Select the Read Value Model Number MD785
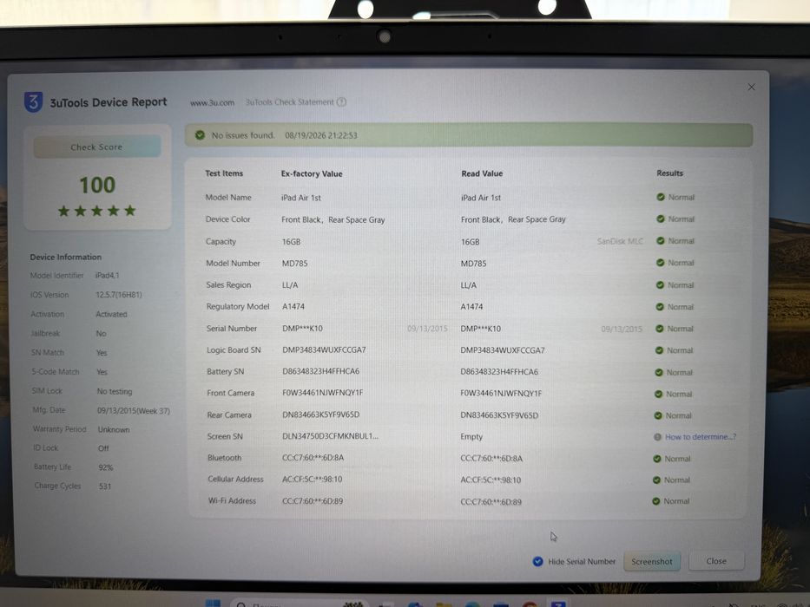Viewport: 810px width, 607px height. tap(474, 264)
